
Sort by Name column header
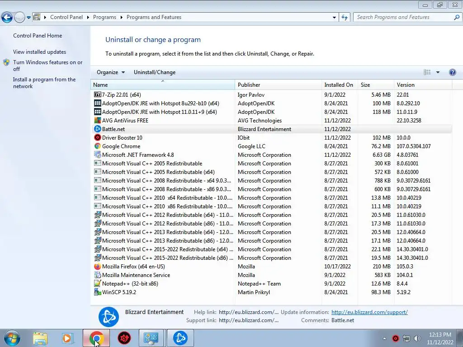click(163, 84)
